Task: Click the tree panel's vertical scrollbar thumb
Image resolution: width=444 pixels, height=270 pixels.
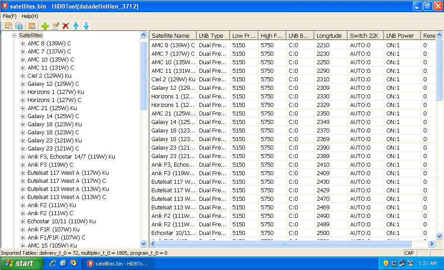Action: click(x=144, y=75)
